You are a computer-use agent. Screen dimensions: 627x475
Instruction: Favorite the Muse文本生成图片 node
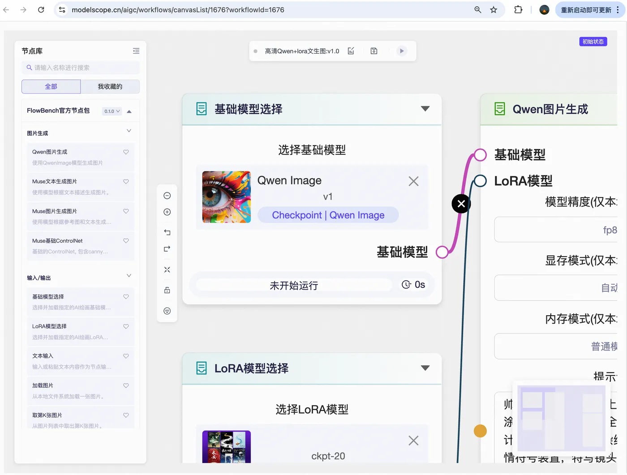click(126, 182)
